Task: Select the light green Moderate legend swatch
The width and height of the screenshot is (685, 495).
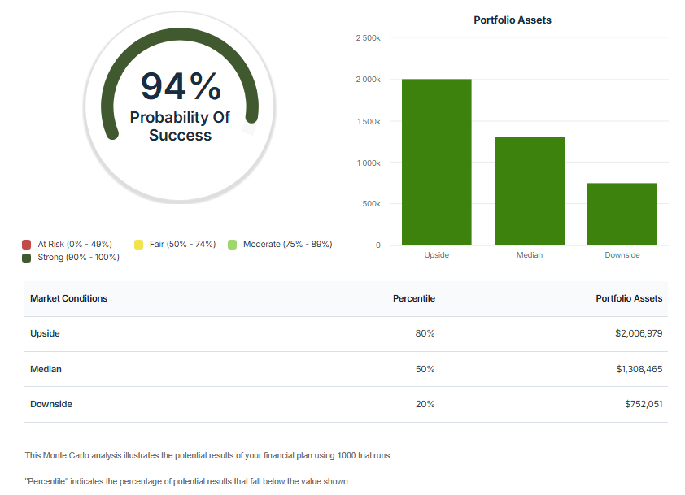Action: [x=232, y=245]
